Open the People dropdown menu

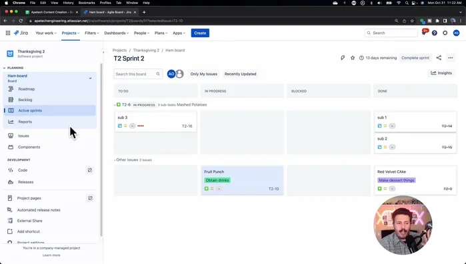click(x=141, y=33)
